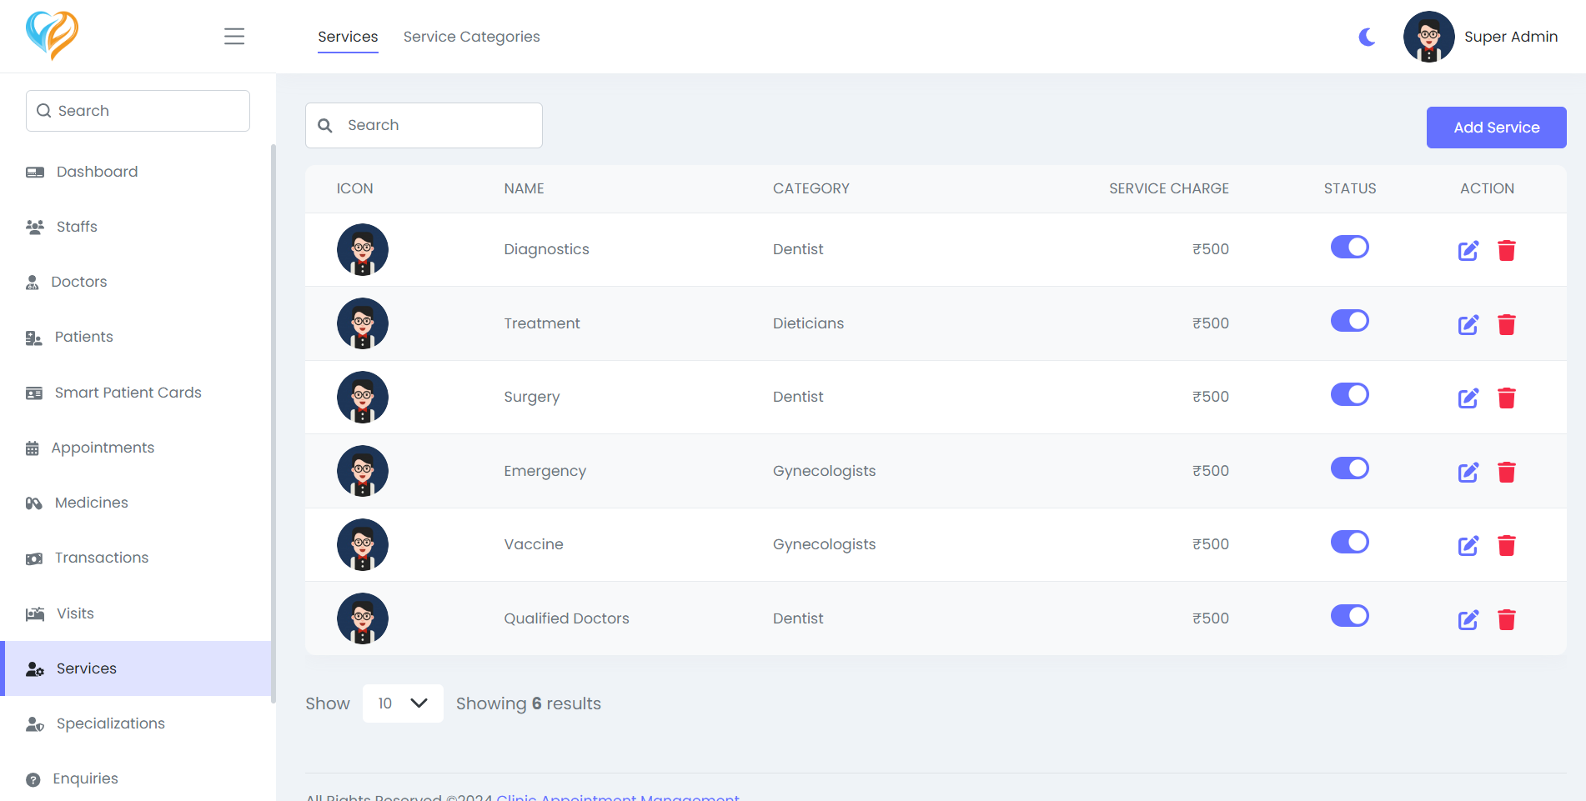Open the Show entries per page dropdown
The height and width of the screenshot is (801, 1586).
pyautogui.click(x=403, y=703)
